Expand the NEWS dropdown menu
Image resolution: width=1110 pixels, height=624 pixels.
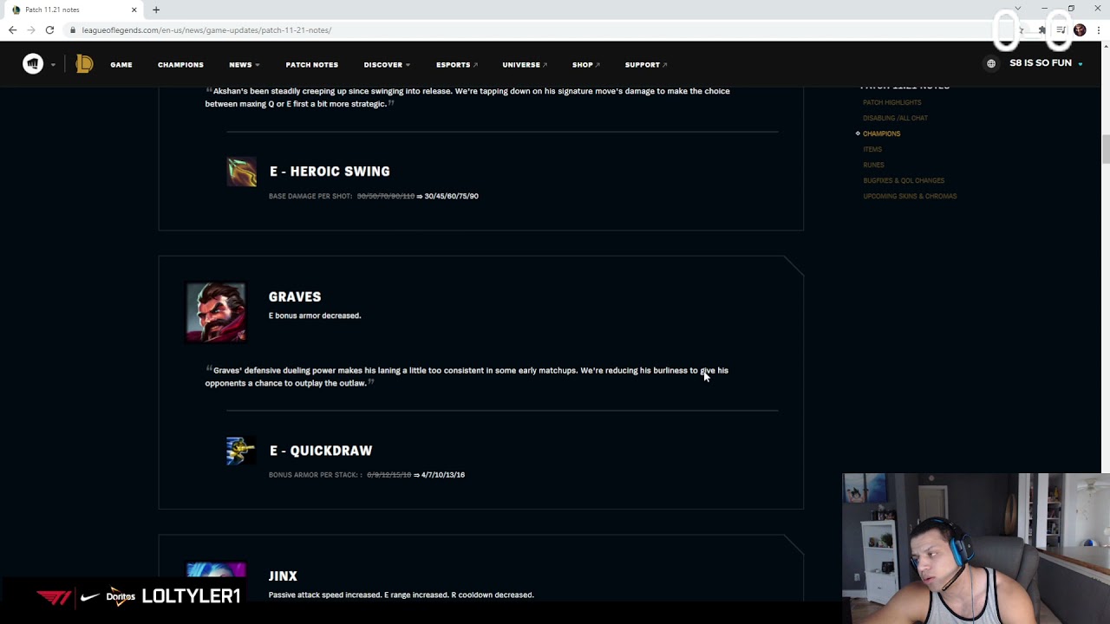(x=244, y=65)
